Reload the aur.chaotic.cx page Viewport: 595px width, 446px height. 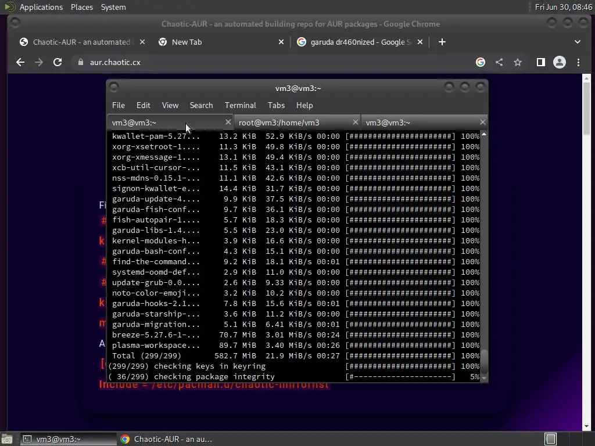click(x=58, y=62)
